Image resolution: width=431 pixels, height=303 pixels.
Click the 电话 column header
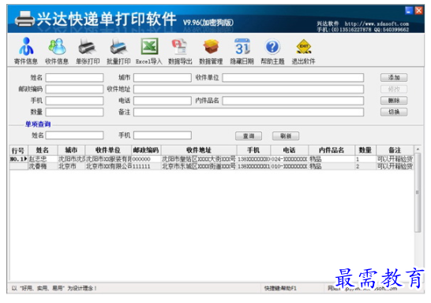coord(290,150)
